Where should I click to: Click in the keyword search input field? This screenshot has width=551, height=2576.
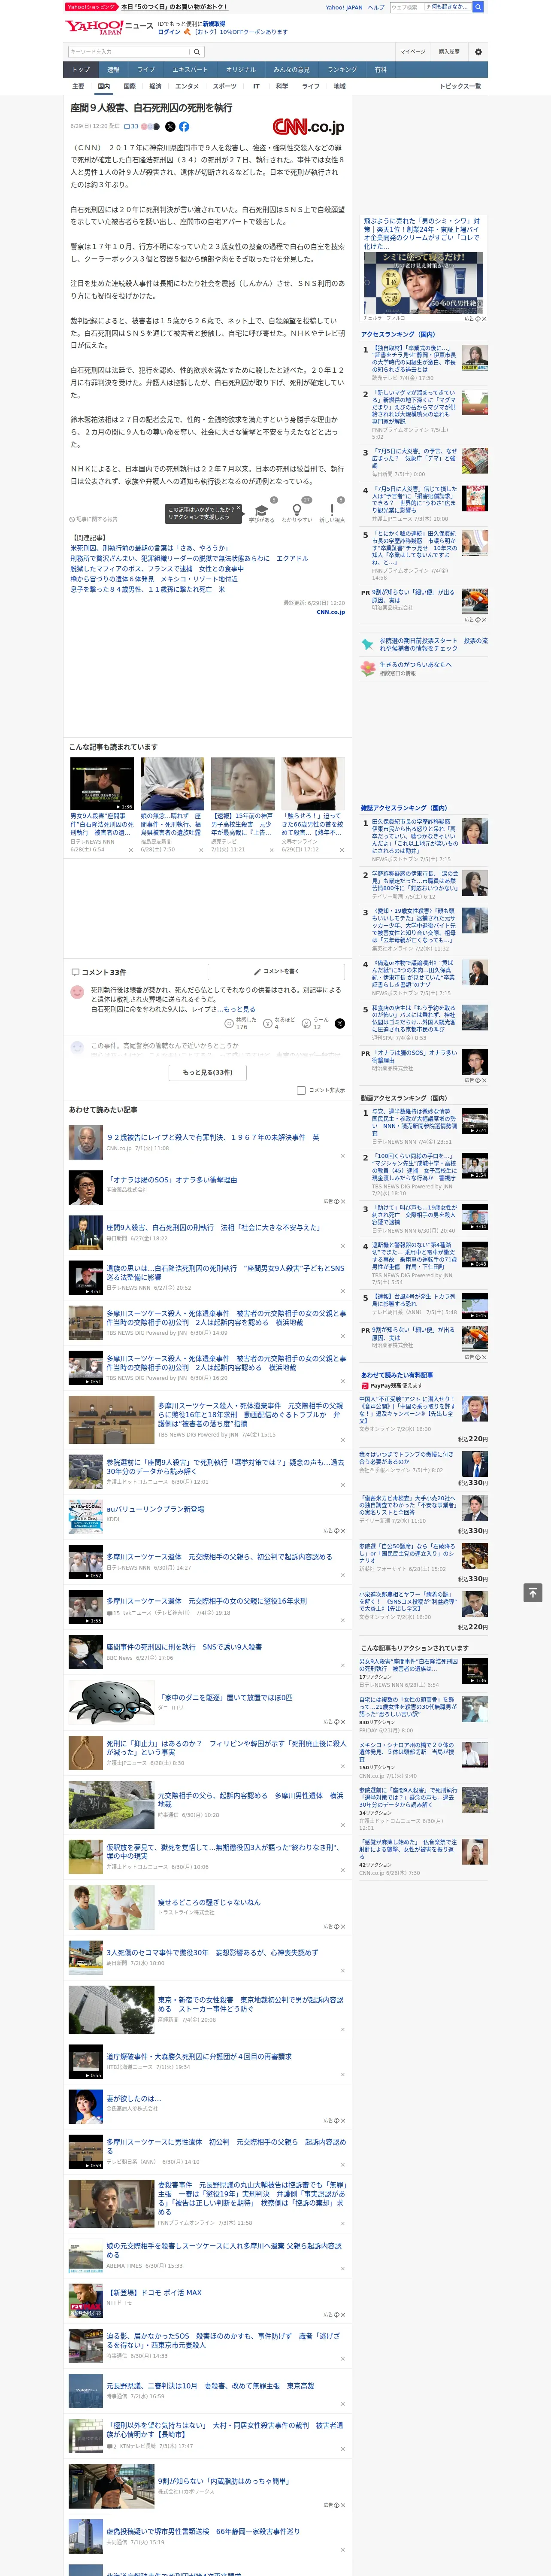(129, 52)
